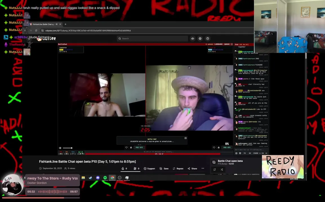Dismiss the Battle Chat coup-de-grâce notification
The width and height of the screenshot is (325, 202).
tap(186, 138)
